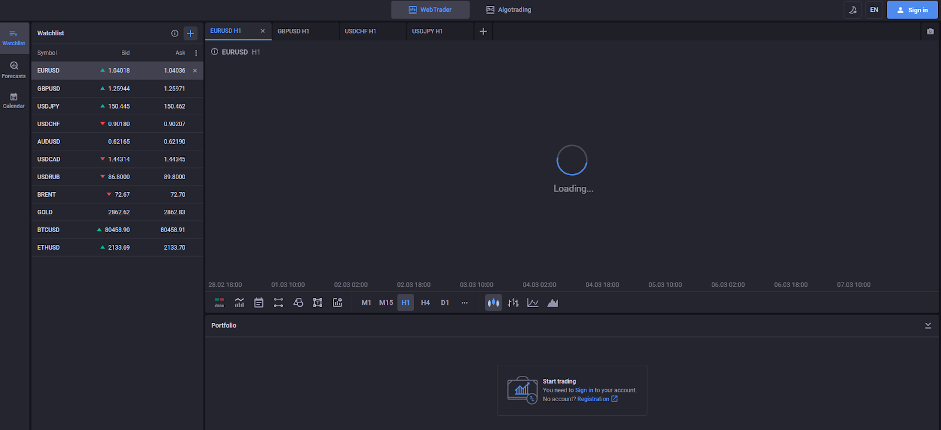Toggle the theme icon left of EN
This screenshot has width=941, height=430.
coord(853,9)
